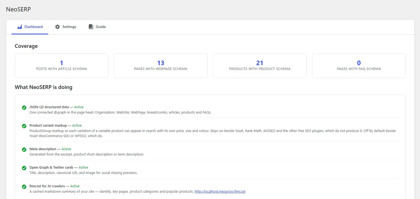This screenshot has height=199, width=420.
Task: Select the Posts with Article Schema card
Action: click(x=61, y=66)
